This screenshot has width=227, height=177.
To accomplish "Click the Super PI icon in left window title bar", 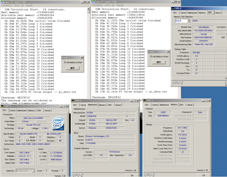I will (2, 2).
